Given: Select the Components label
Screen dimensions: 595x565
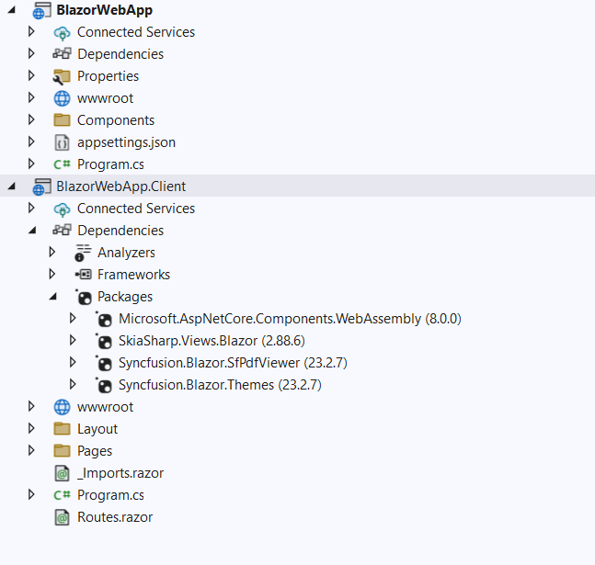Looking at the screenshot, I should click(116, 120).
